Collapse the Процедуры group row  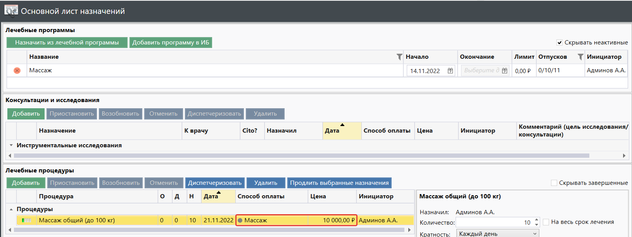click(x=11, y=209)
